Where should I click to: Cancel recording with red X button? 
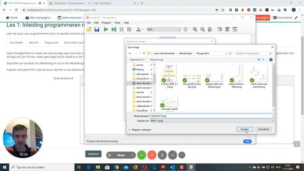(x=152, y=155)
